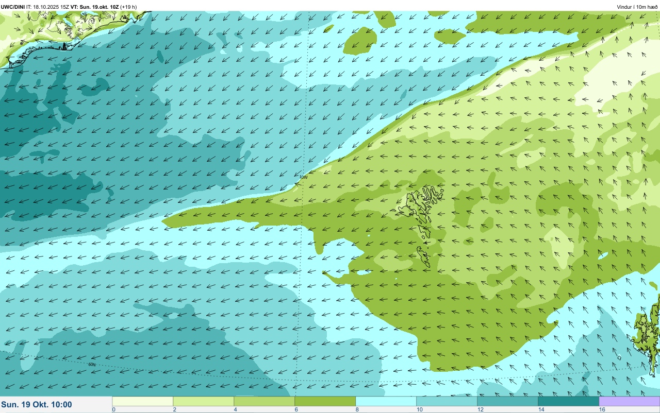Click the legend value '8'
This screenshot has width=660, height=413.
[x=357, y=409]
